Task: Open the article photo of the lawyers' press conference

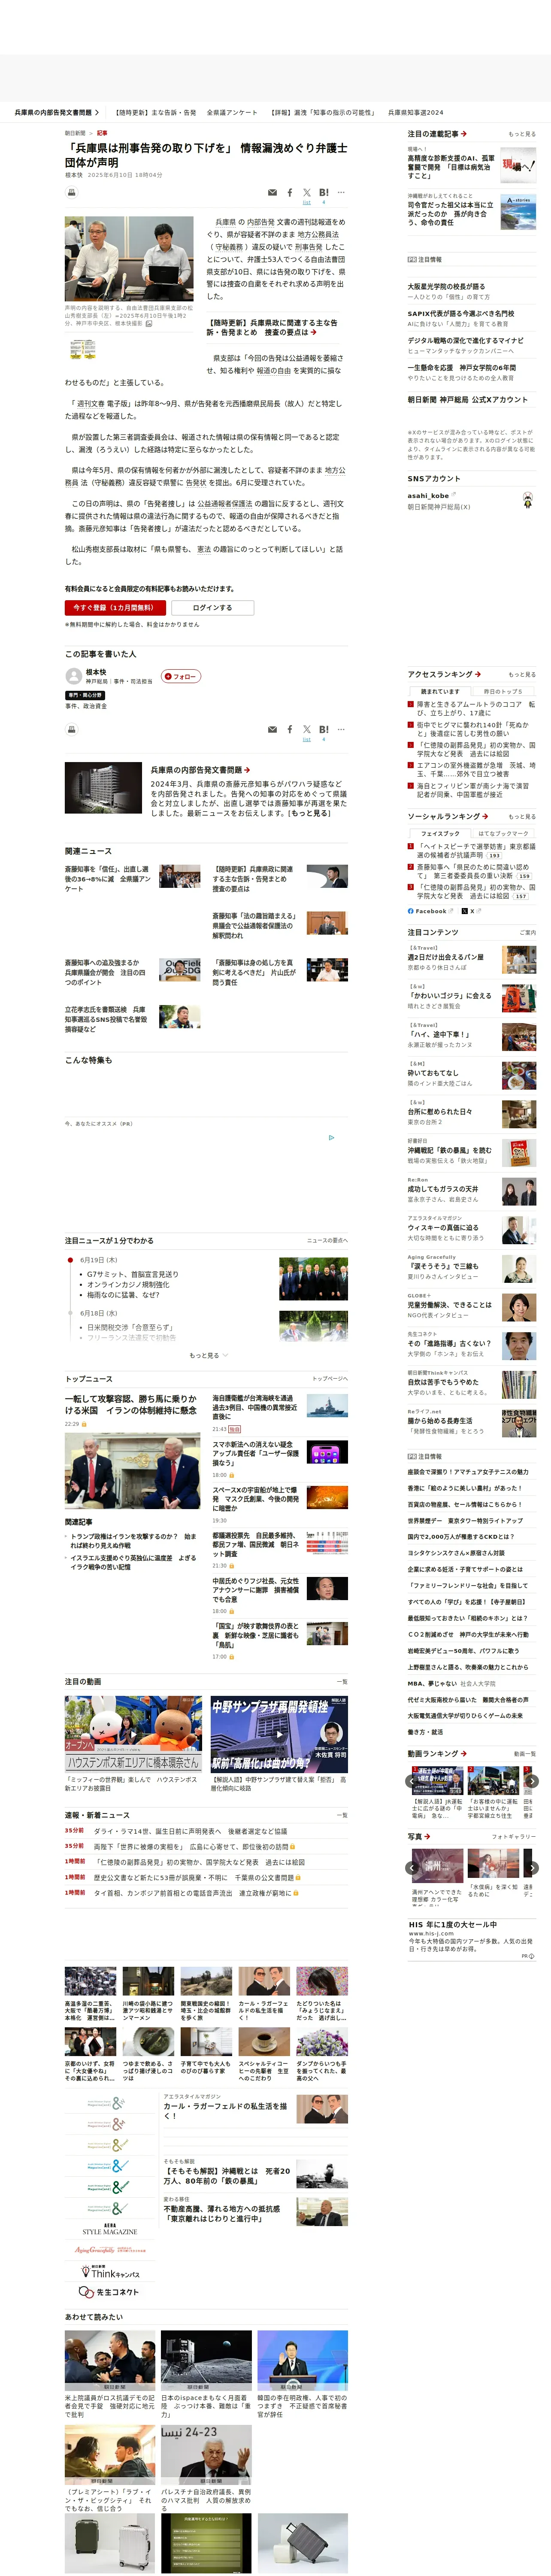Action: pyautogui.click(x=129, y=259)
